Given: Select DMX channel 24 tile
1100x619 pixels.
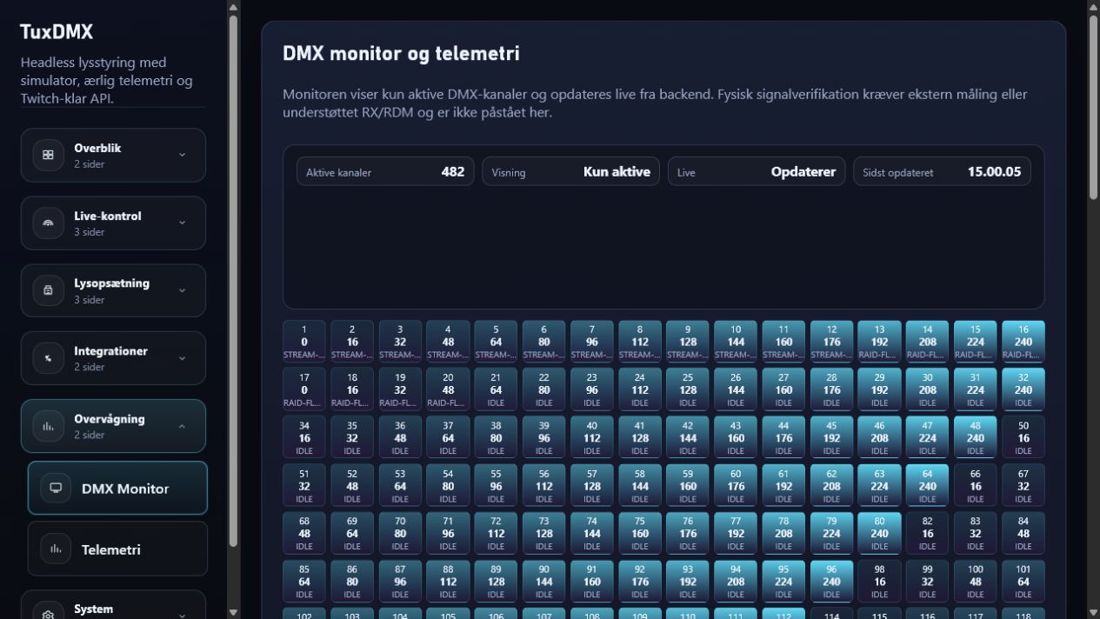Looking at the screenshot, I should point(640,389).
